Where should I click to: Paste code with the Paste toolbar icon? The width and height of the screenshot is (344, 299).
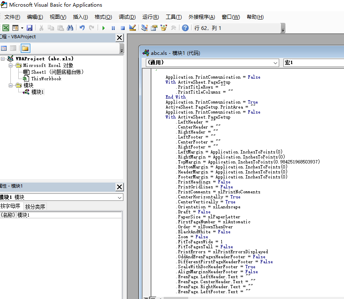pyautogui.click(x=60, y=27)
